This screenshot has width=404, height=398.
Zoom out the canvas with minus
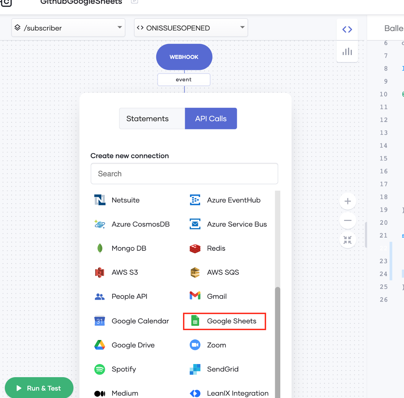348,220
